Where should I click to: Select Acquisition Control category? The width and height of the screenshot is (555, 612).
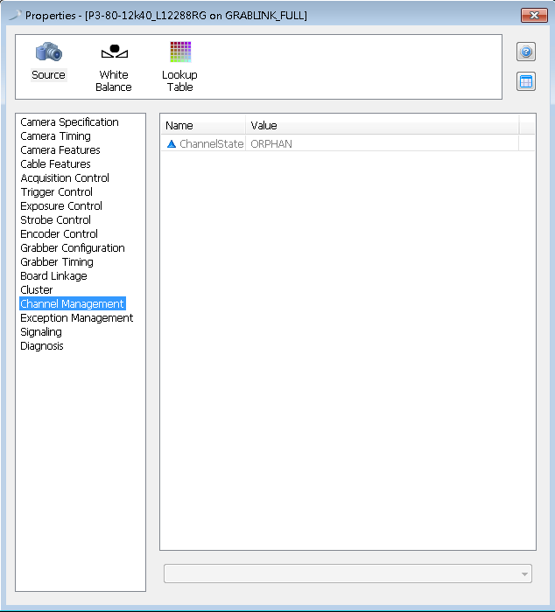(65, 178)
